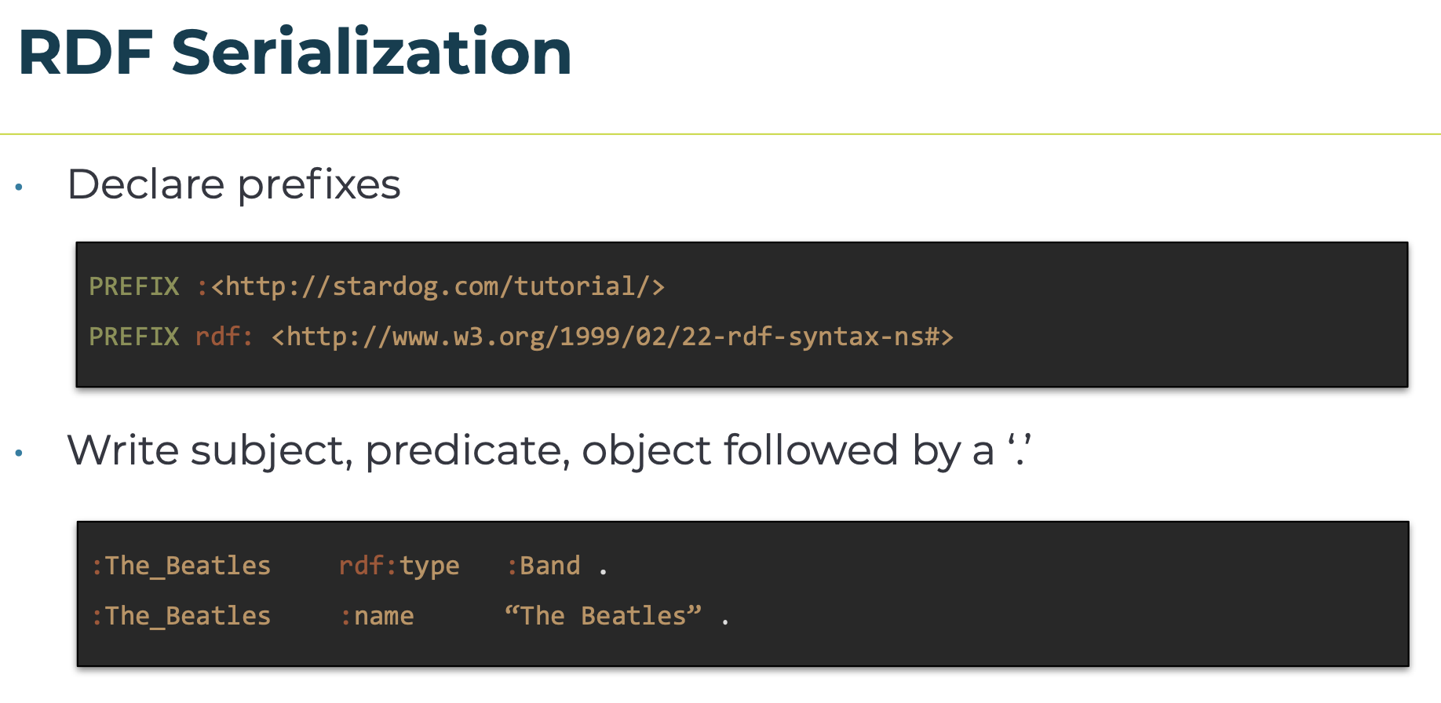Click the Write subject, predicate, object bullet text
Viewport: 1441px width, 703px height.
click(x=549, y=451)
